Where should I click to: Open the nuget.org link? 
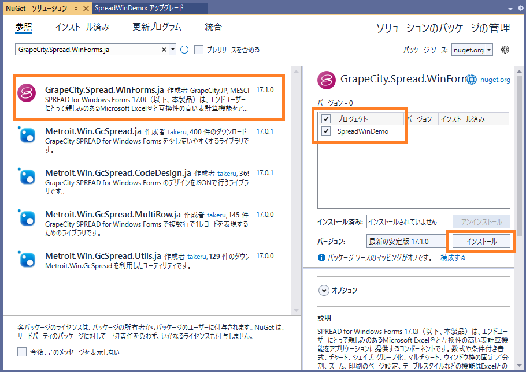[495, 80]
